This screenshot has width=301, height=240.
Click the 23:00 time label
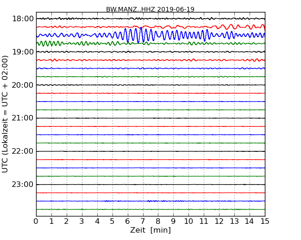(x=23, y=185)
